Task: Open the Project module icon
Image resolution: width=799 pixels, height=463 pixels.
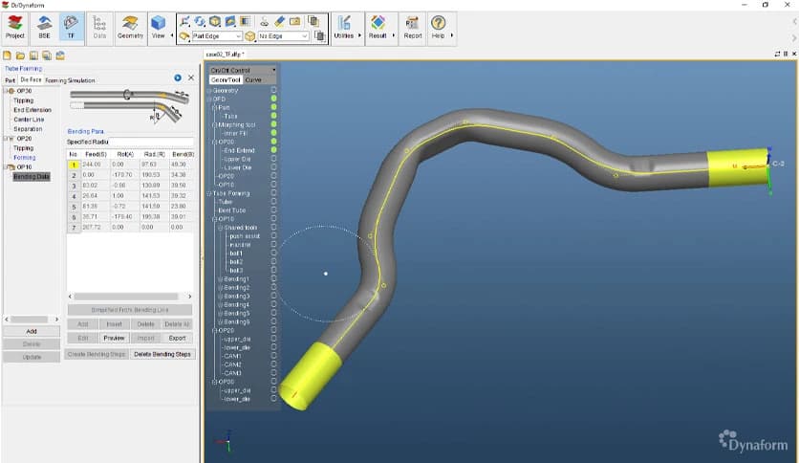Action: 14,26
